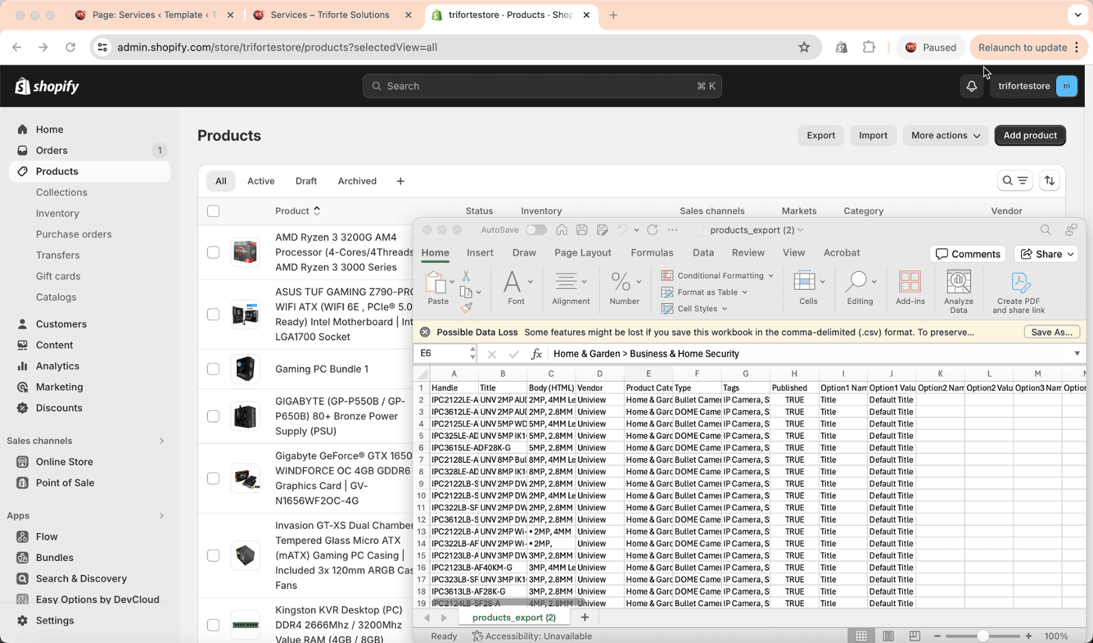Select the products_export (2) sheet tab
The width and height of the screenshot is (1093, 643).
point(514,618)
